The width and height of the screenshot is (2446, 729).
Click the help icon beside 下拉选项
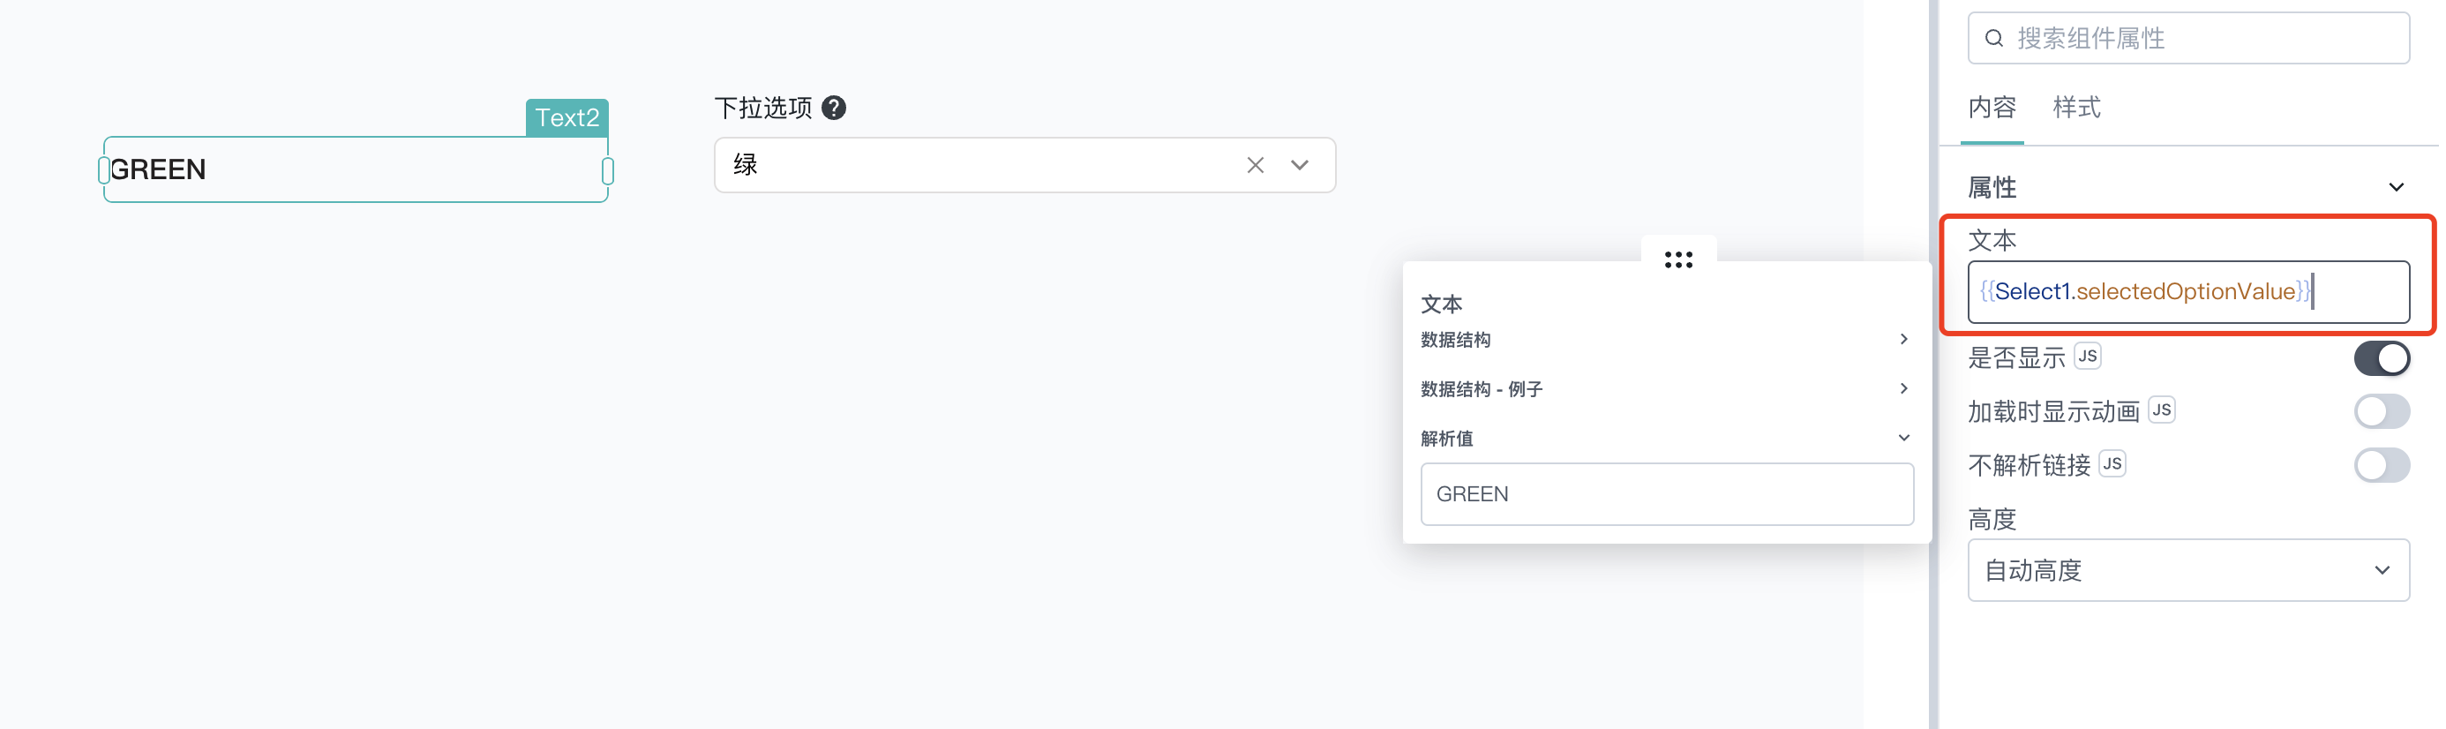[x=833, y=109]
